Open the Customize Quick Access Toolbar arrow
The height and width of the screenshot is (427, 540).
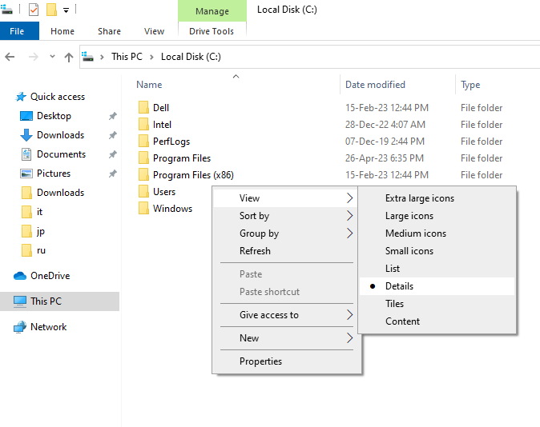66,10
